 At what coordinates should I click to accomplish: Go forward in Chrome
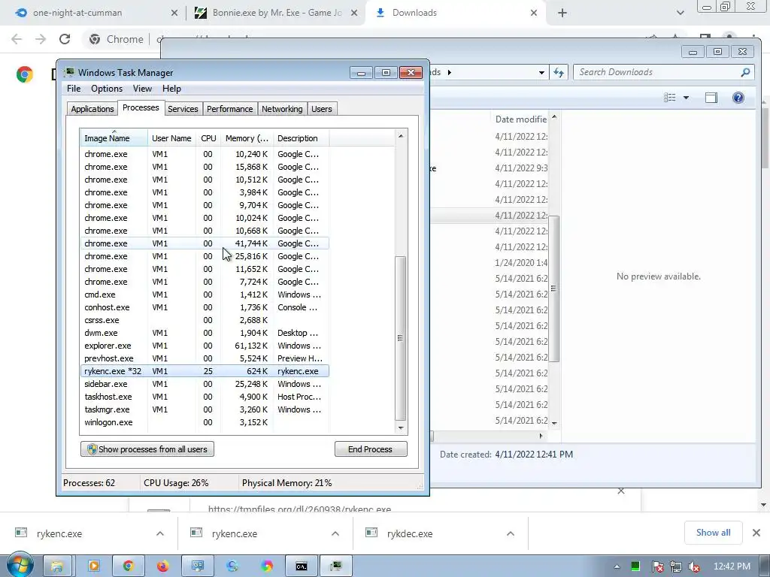41,39
